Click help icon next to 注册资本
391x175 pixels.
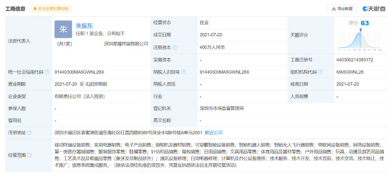click(x=175, y=47)
